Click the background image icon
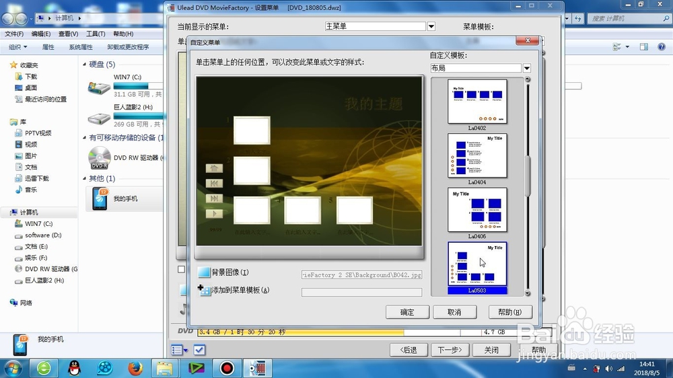 tap(204, 272)
